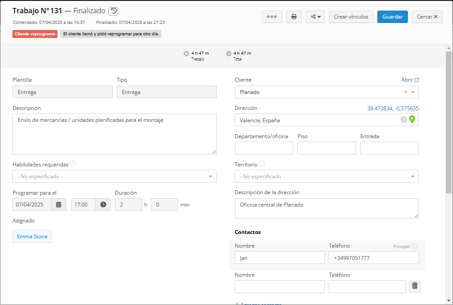Click the clock icon beside Total time
This screenshot has width=453, height=305.
coord(229,53)
